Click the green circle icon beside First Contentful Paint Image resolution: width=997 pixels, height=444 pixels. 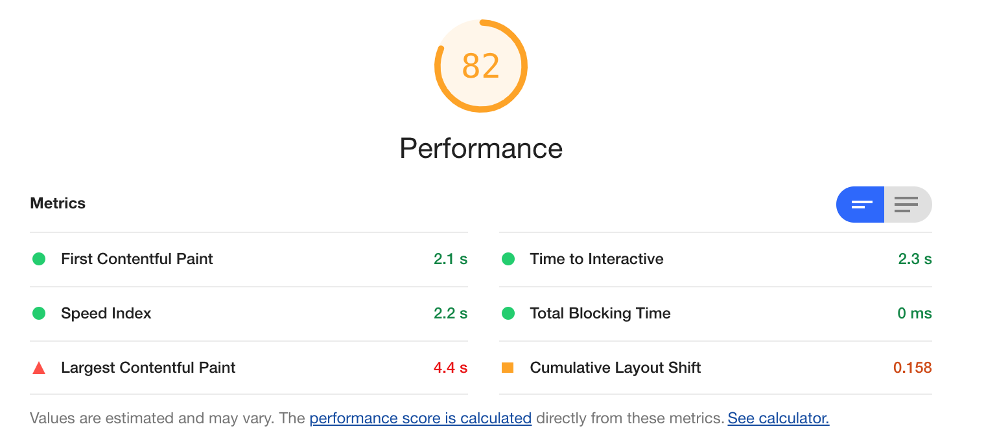39,258
